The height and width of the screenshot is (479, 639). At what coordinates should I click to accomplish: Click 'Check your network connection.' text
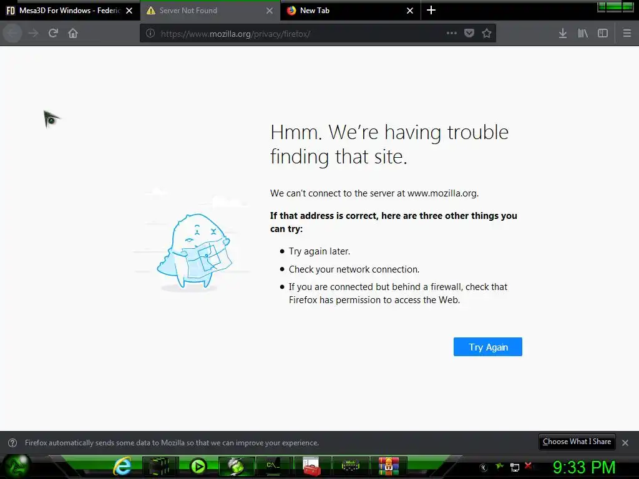pyautogui.click(x=354, y=269)
